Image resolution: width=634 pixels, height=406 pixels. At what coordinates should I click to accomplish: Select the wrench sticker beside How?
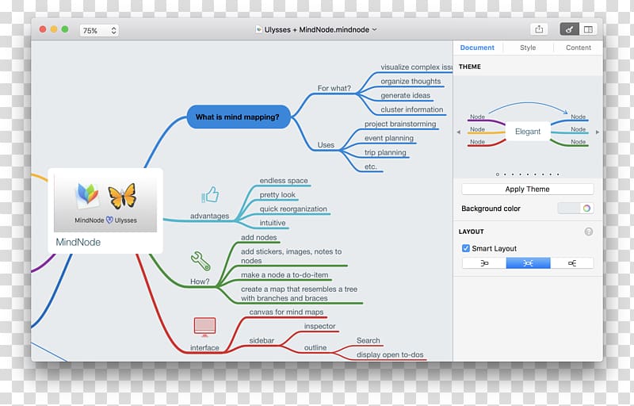[x=201, y=261]
